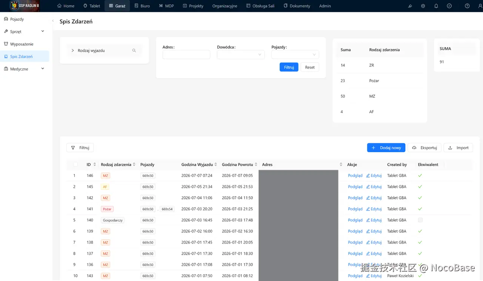The image size is (483, 281).
Task: Open the Tablet menu
Action: 92,6
